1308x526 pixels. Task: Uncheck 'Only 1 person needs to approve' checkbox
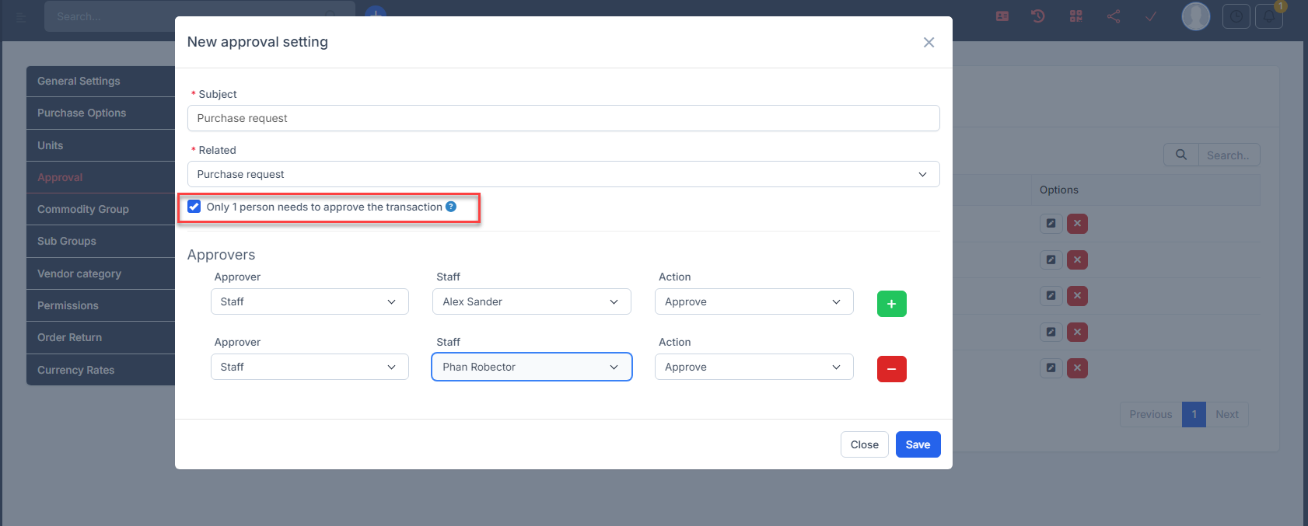tap(194, 207)
